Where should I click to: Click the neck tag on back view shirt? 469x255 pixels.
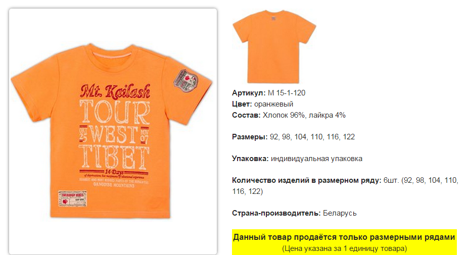pyautogui.click(x=273, y=19)
